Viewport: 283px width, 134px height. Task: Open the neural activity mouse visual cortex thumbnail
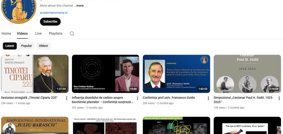click(x=176, y=125)
